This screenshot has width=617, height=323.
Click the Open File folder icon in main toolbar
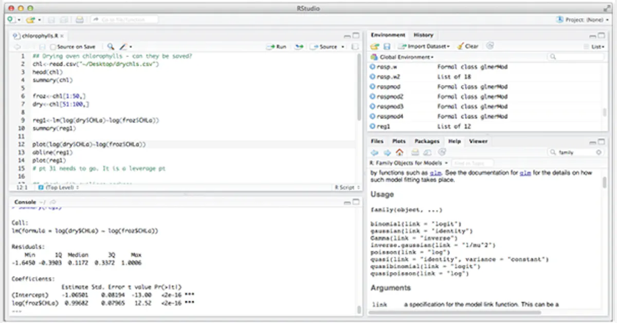click(30, 19)
